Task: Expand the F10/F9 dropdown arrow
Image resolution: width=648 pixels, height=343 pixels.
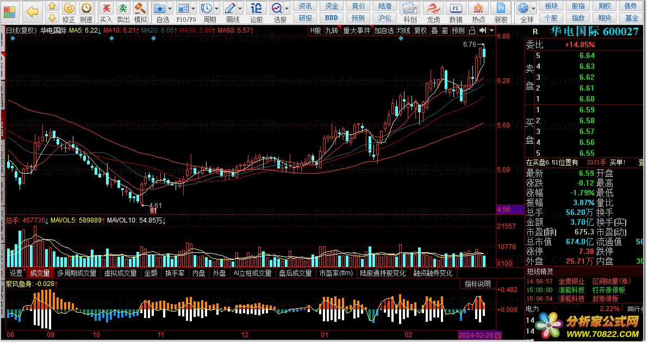Action: click(193, 9)
